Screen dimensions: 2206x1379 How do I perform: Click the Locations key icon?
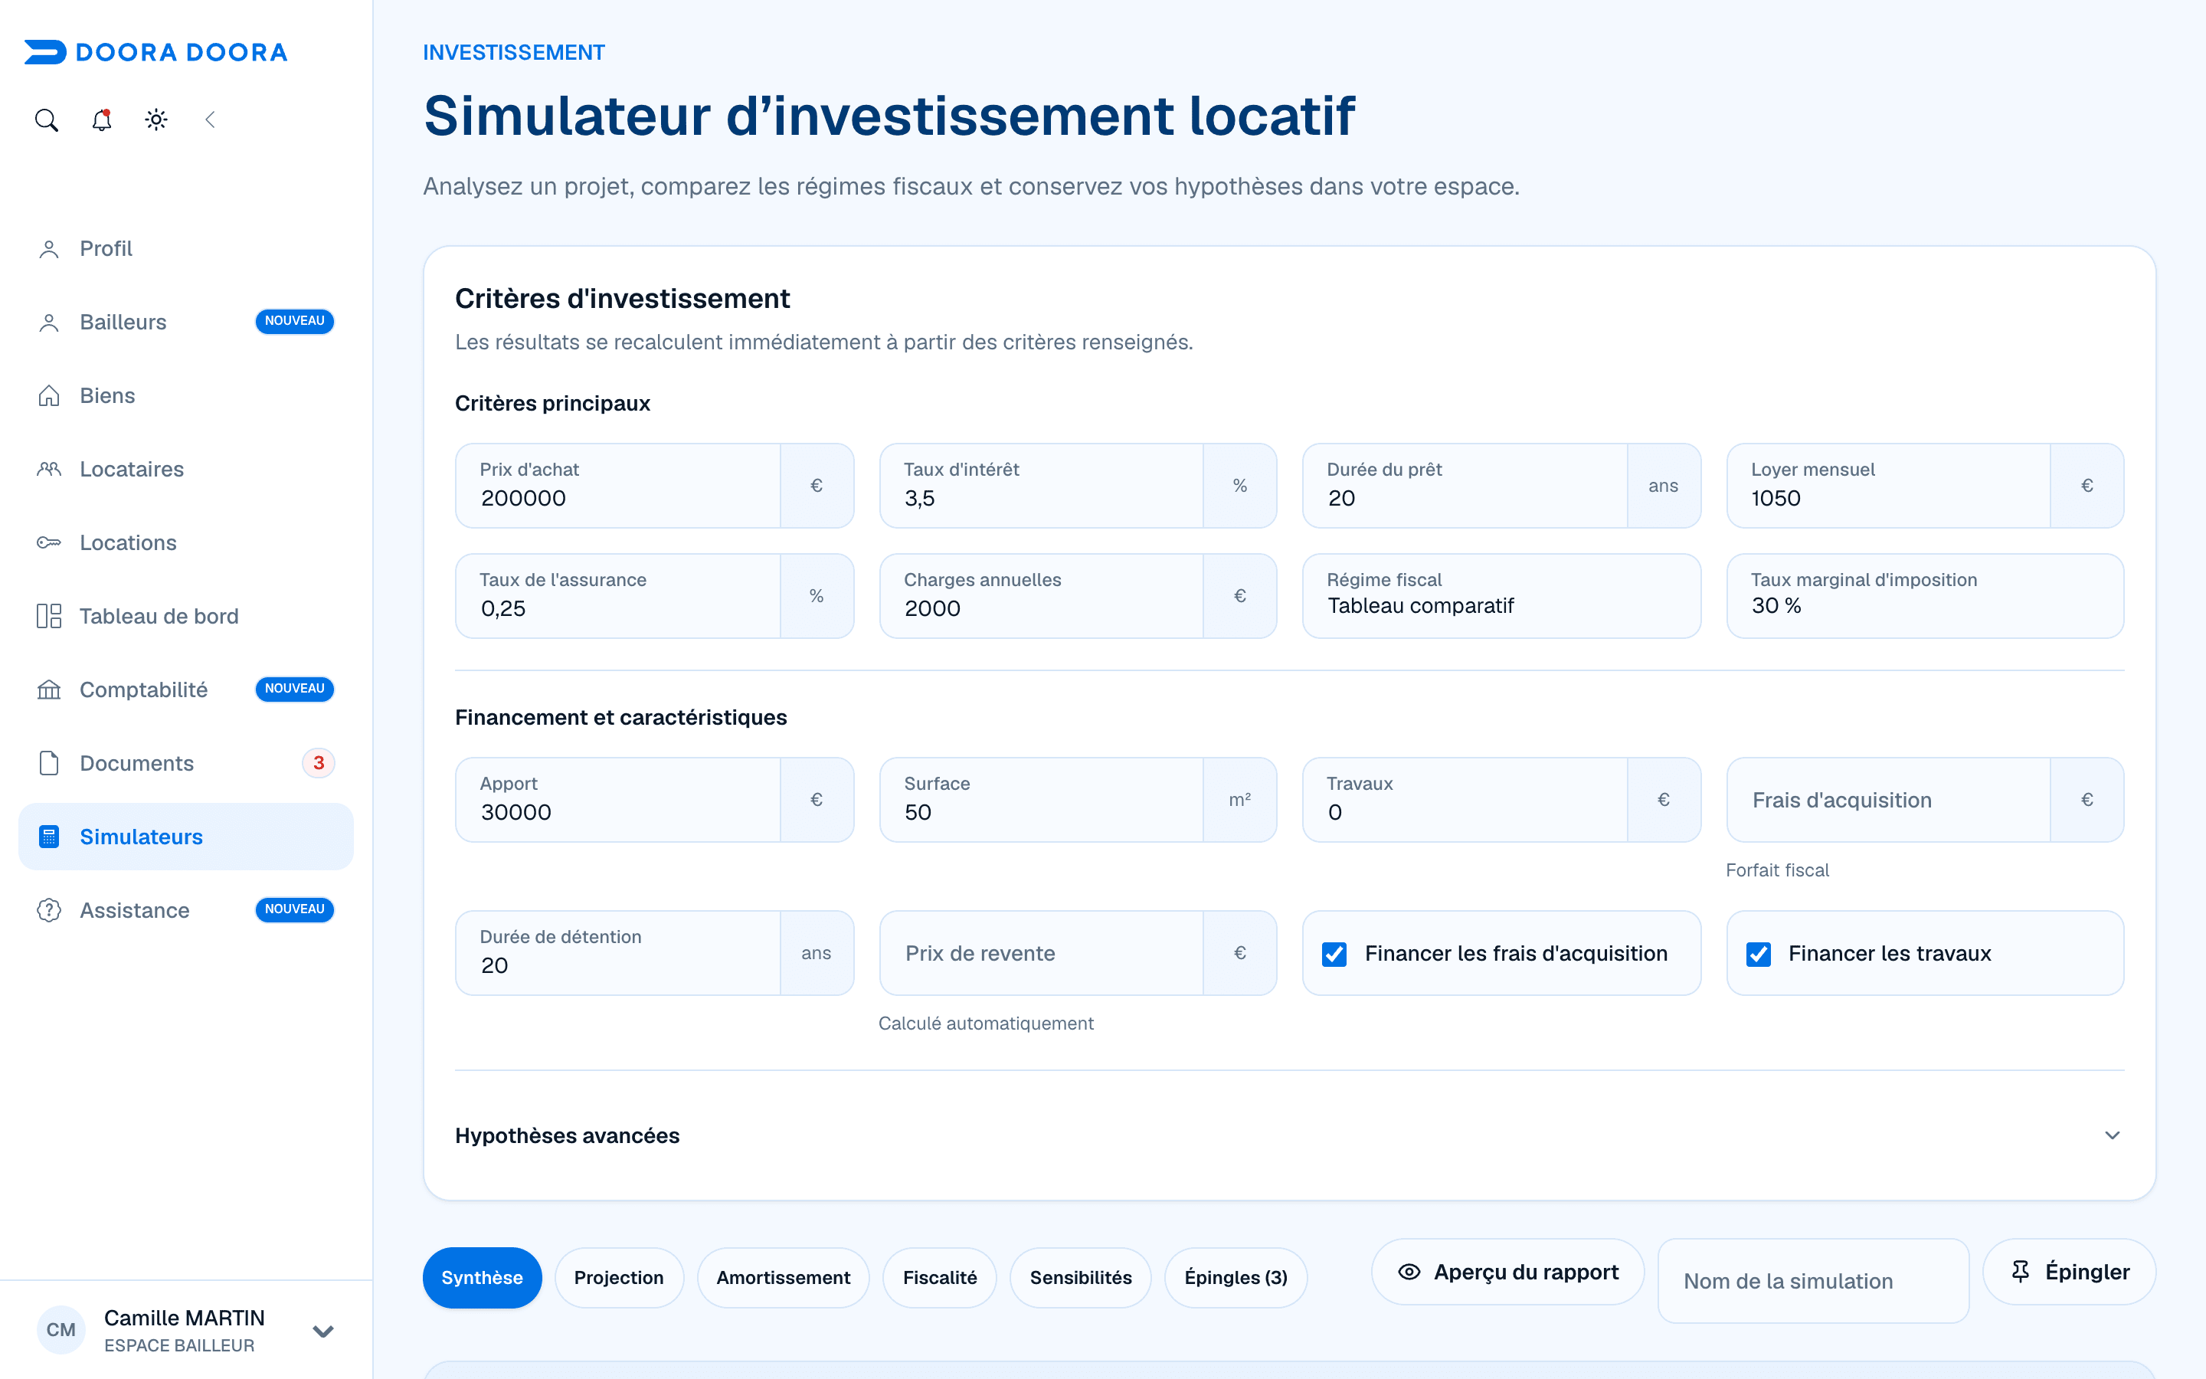(49, 542)
